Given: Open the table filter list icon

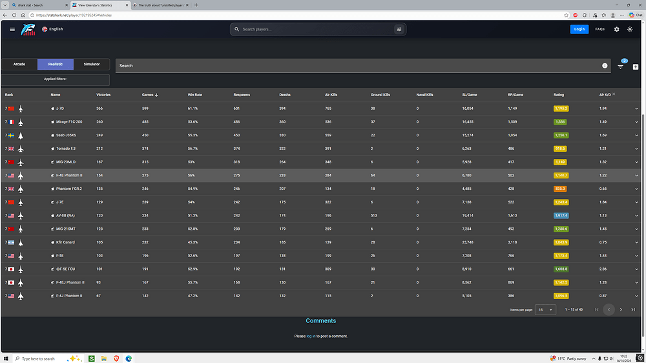Looking at the screenshot, I should tap(620, 67).
